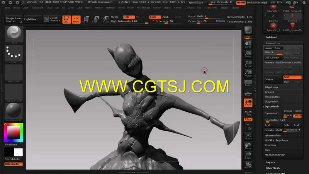The height and width of the screenshot is (174, 309).
Task: Open the Alpha menu
Action: pos(7,8)
